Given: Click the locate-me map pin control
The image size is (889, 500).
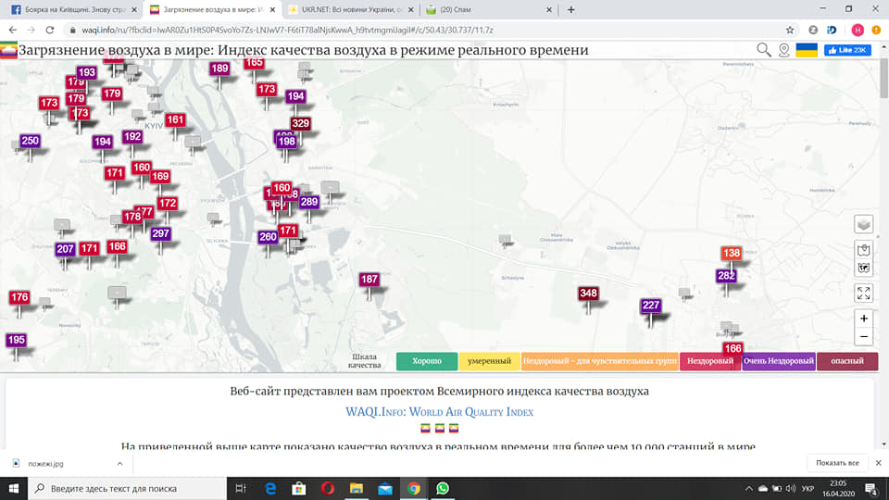Looking at the screenshot, I should click(863, 250).
